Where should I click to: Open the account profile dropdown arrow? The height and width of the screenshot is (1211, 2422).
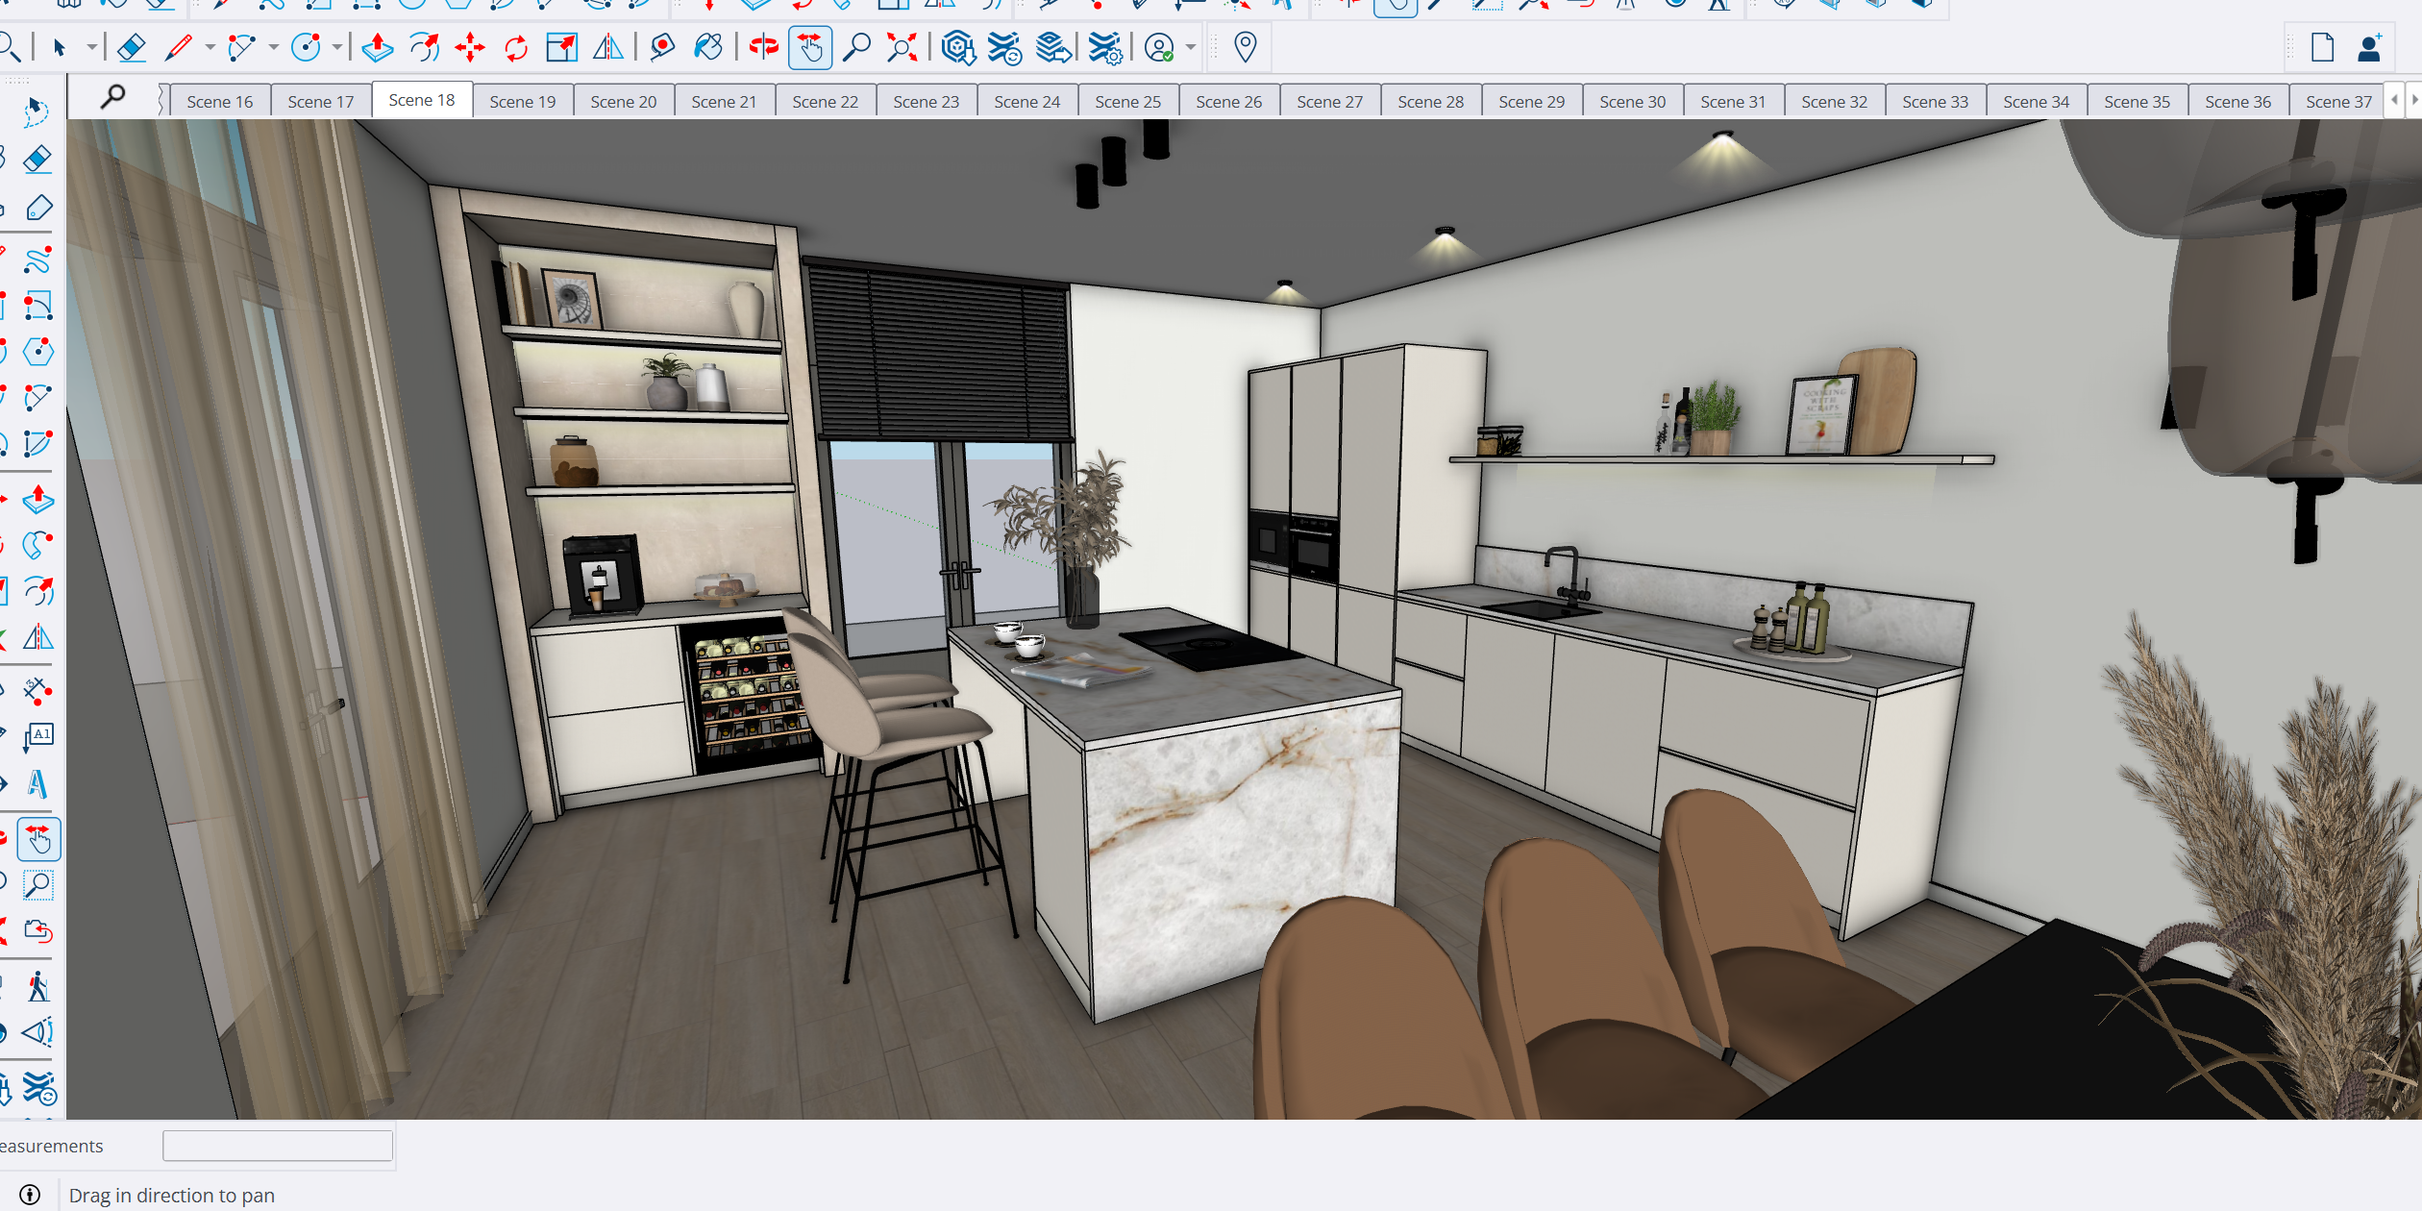[x=1191, y=47]
